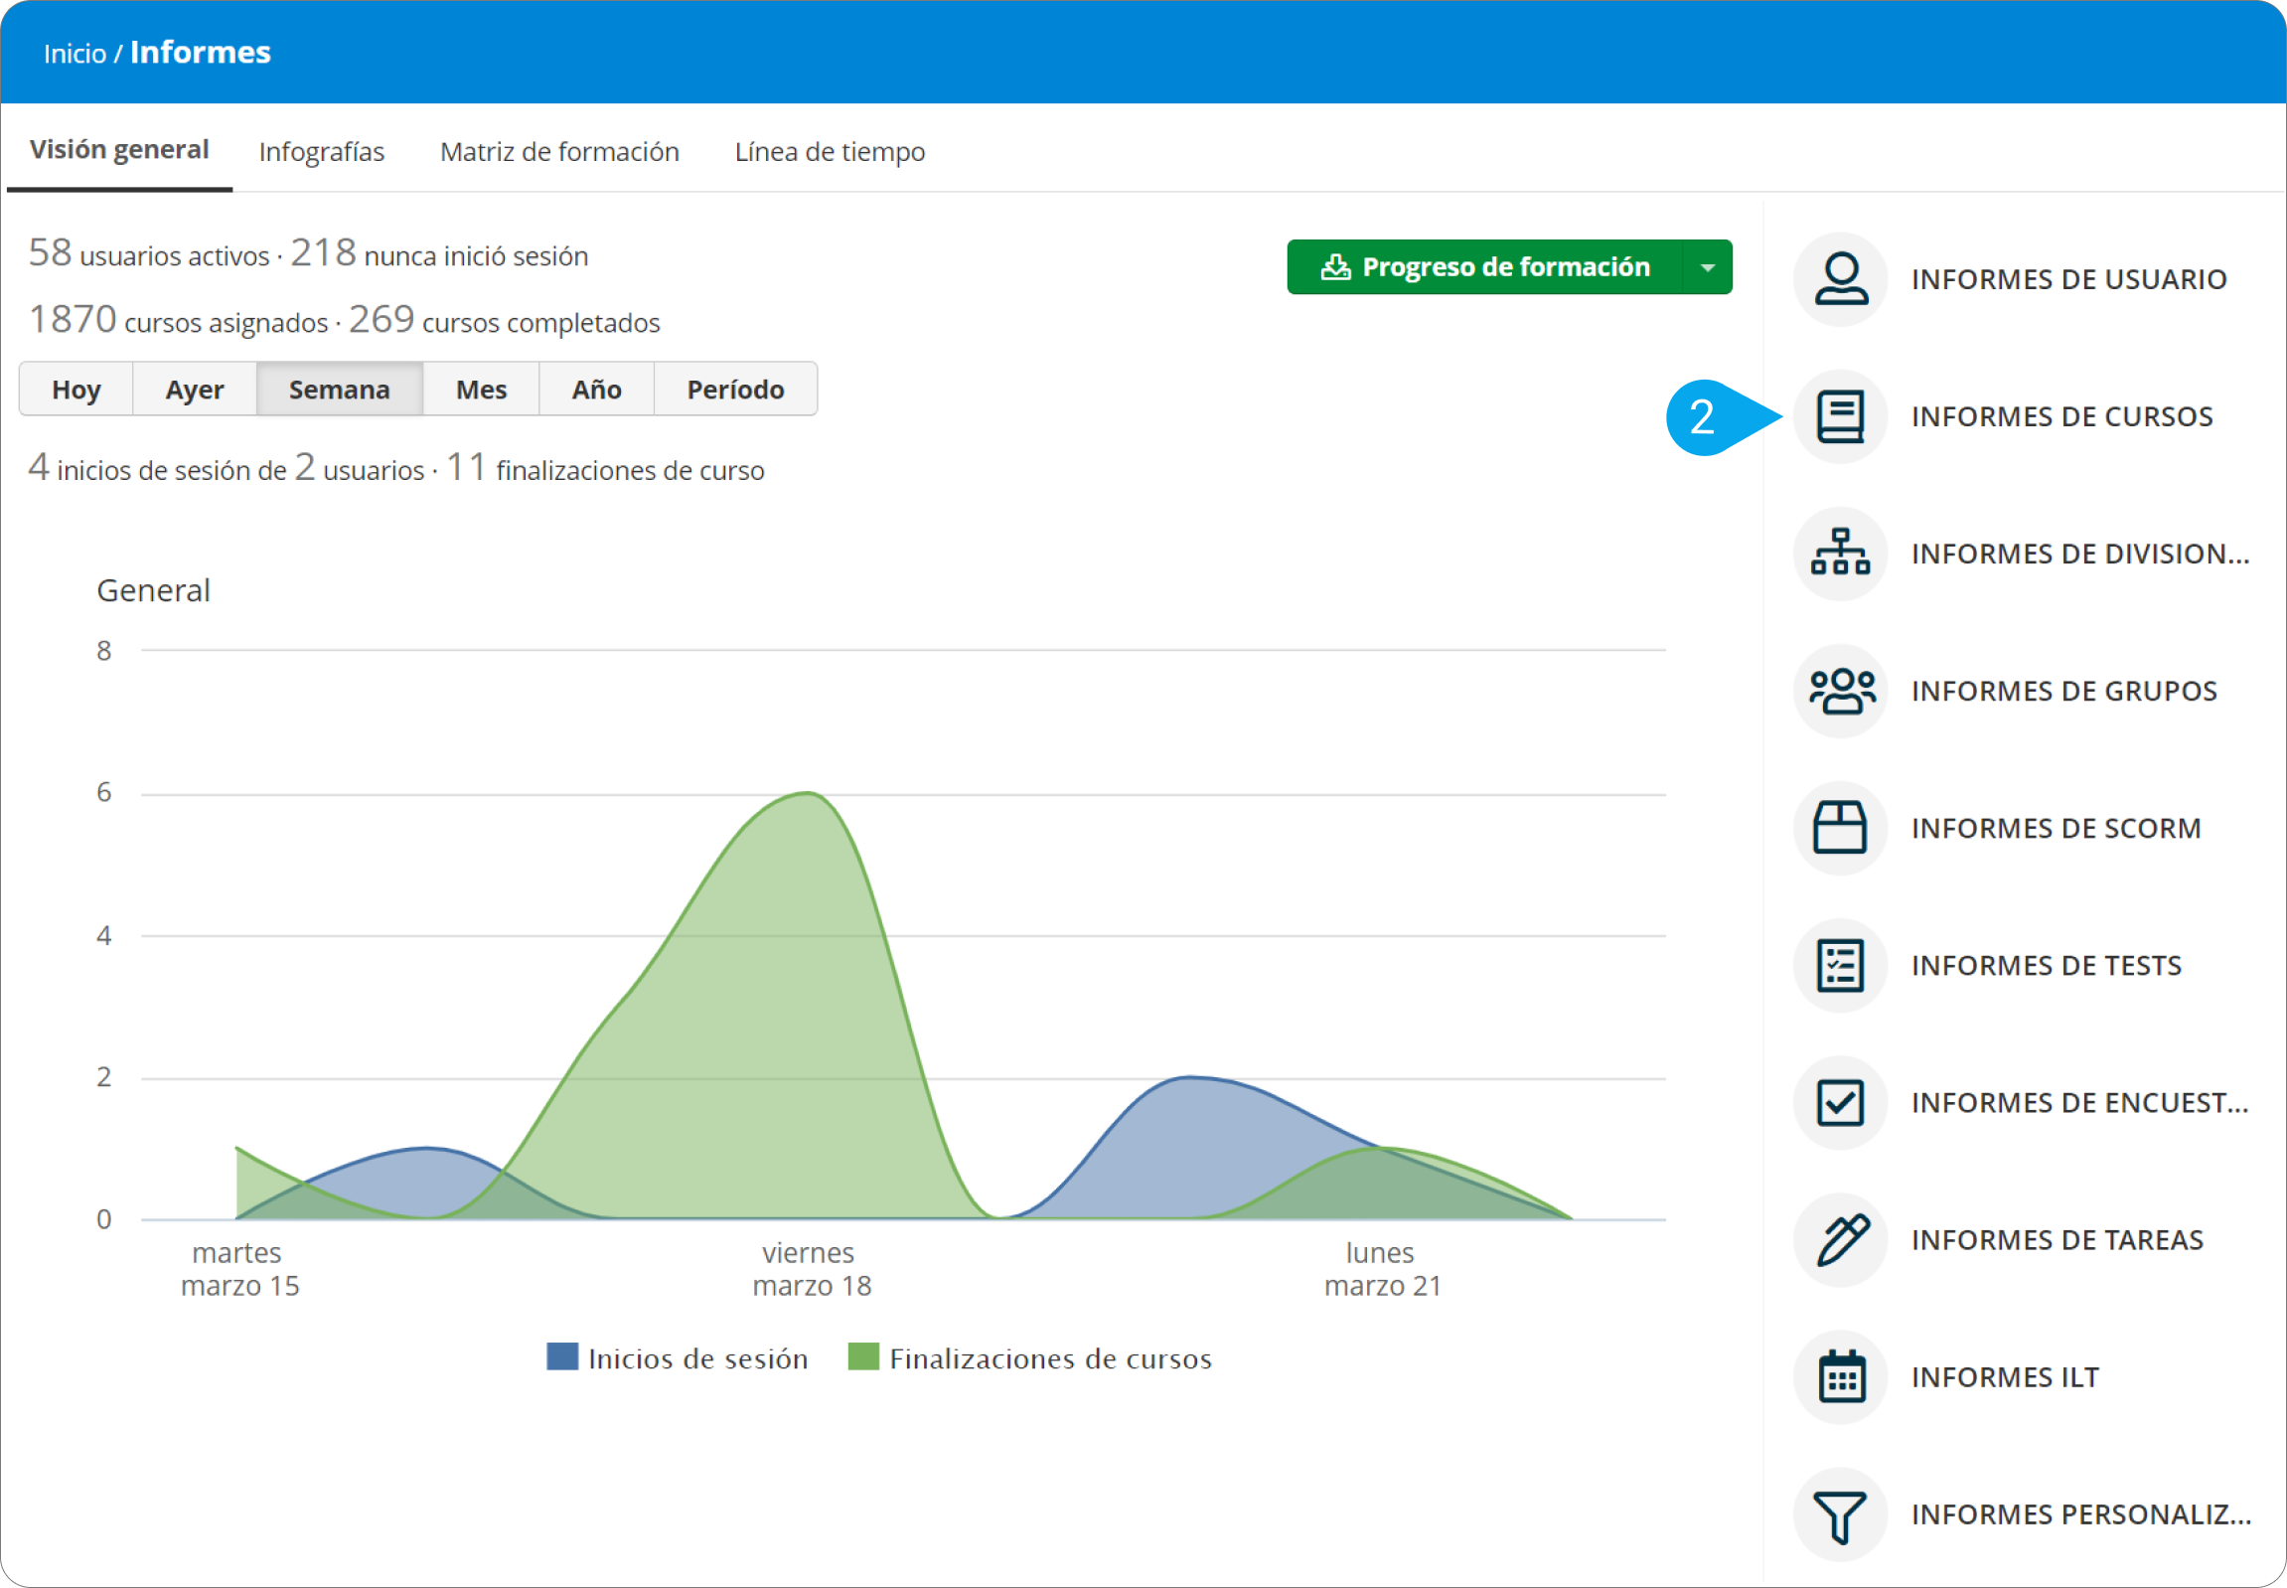Open INFORMES DE DIVISION... link
The width and height of the screenshot is (2287, 1588).
[x=2080, y=555]
